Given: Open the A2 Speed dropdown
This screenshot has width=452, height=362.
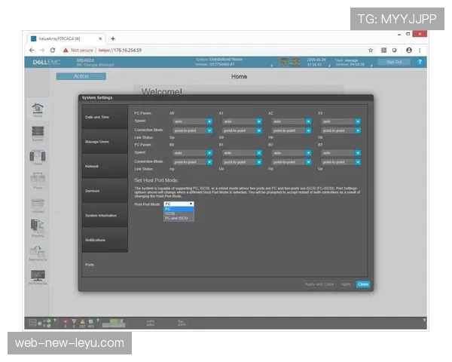Looking at the screenshot, I should pyautogui.click(x=292, y=121).
